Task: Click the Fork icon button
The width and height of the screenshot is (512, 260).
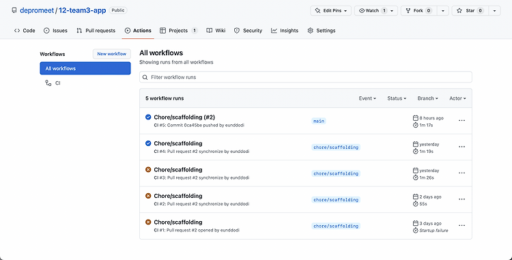Action: [x=418, y=11]
